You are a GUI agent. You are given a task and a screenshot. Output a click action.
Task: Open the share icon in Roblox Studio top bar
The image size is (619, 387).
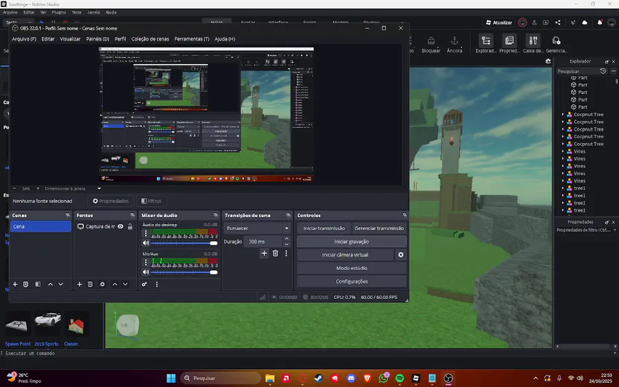click(558, 23)
